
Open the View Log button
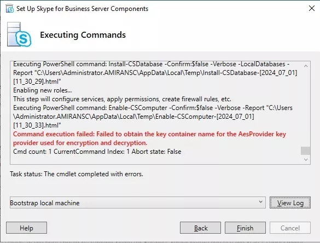coord(290,202)
